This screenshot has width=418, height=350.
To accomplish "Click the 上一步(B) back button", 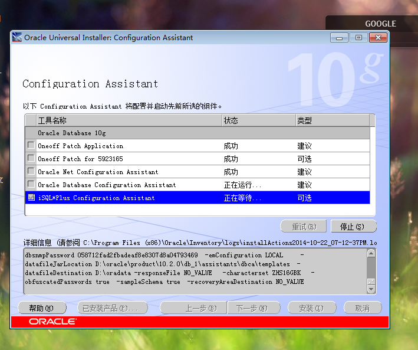I will 193,308.
